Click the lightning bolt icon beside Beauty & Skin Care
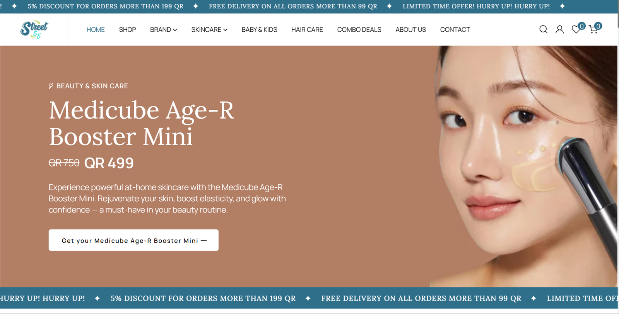619x314 pixels. 51,86
